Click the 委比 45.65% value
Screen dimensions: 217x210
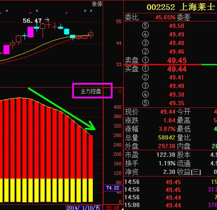coord(165,17)
